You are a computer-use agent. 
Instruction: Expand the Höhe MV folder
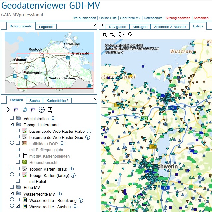[19, 187]
